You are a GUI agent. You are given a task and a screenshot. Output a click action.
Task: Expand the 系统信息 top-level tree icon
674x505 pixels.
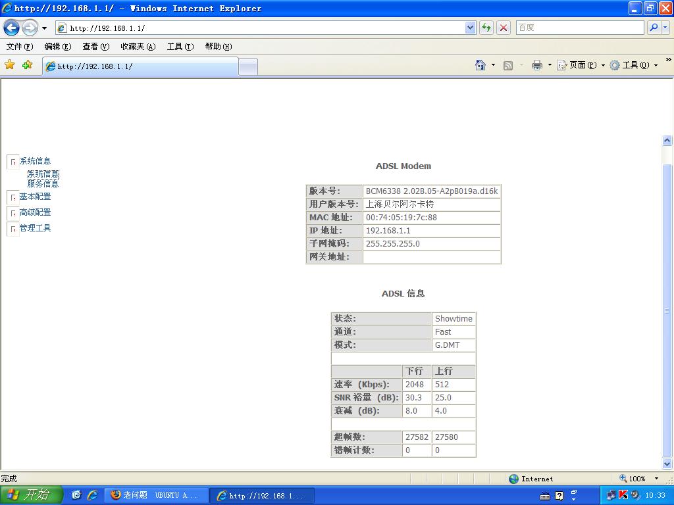(13, 162)
